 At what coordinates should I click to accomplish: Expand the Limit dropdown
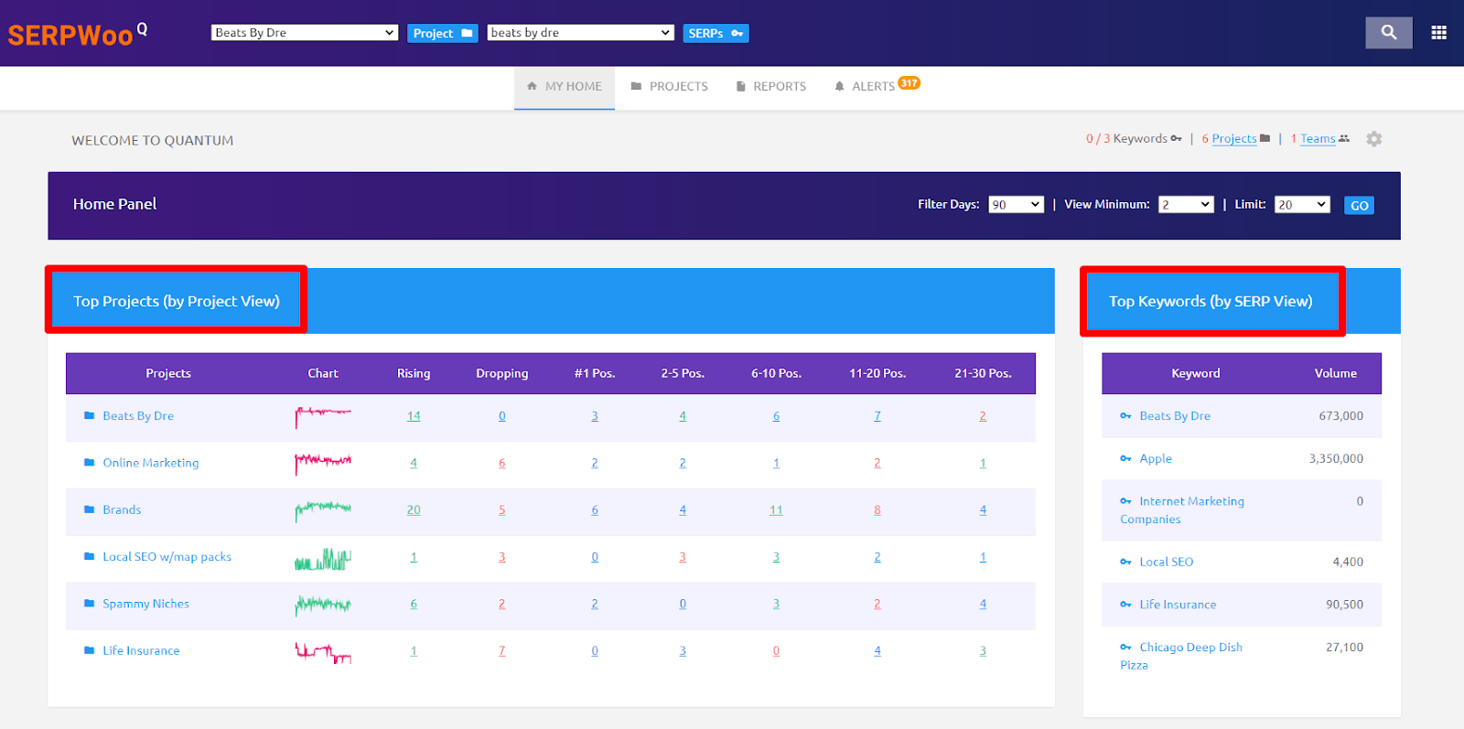(x=1302, y=205)
